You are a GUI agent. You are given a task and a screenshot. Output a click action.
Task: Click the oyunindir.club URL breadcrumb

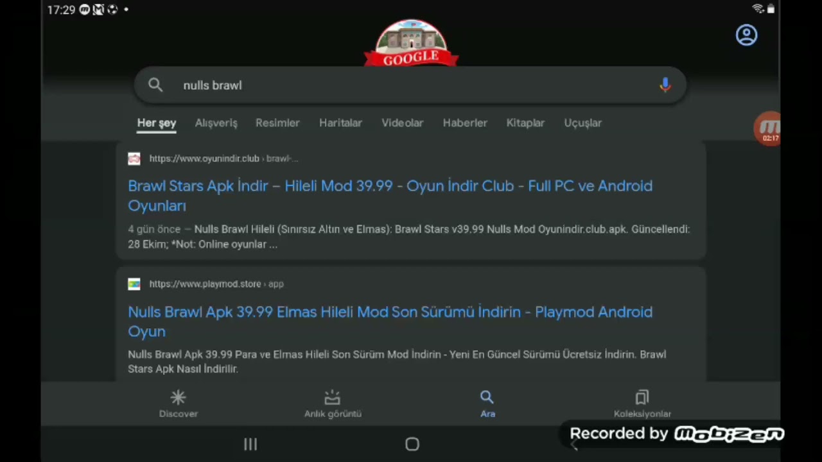[223, 158]
